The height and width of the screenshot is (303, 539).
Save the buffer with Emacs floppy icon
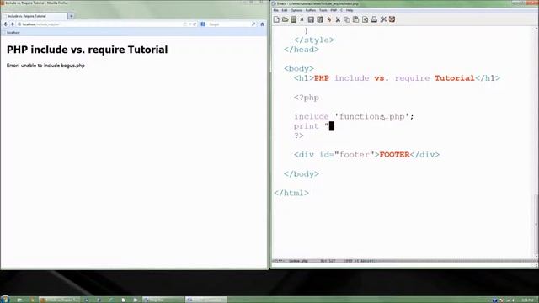(x=311, y=19)
